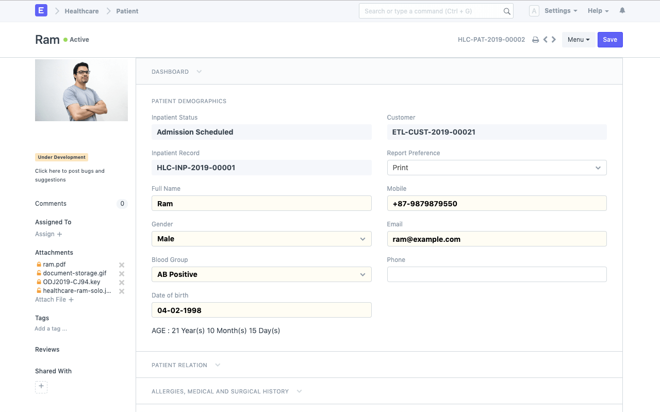Viewport: 660px width, 412px height.
Task: Open the notifications bell
Action: 622,11
